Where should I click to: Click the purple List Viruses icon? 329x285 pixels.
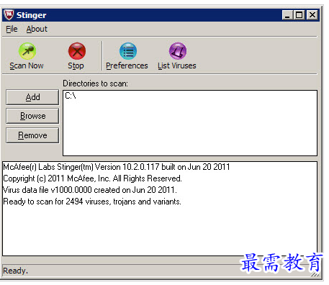tap(178, 51)
